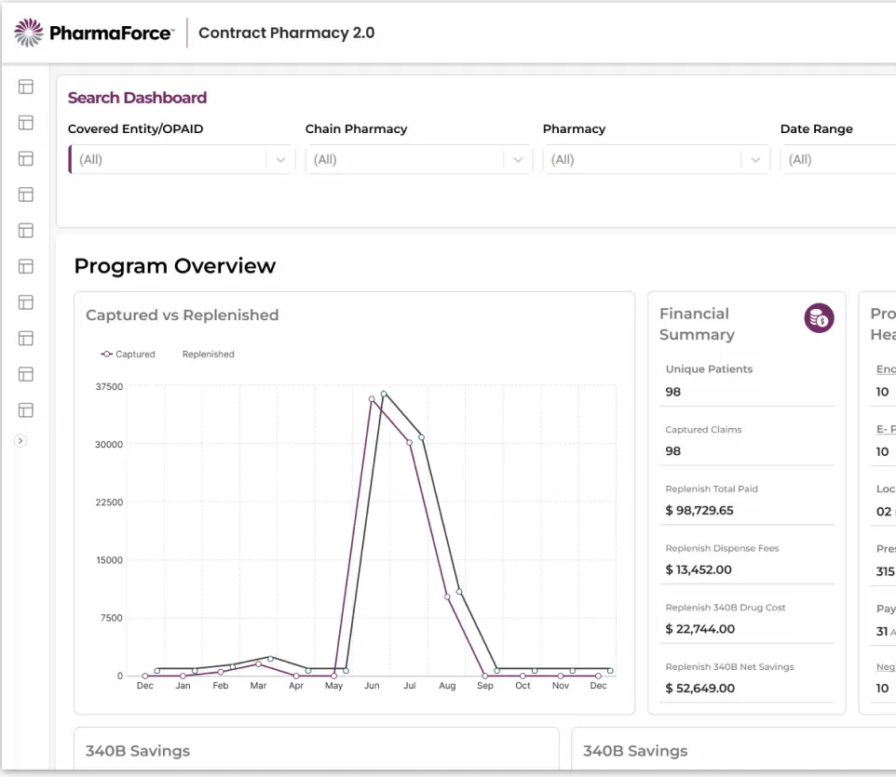
Task: Open the first sidebar layout icon
Action: [x=26, y=87]
